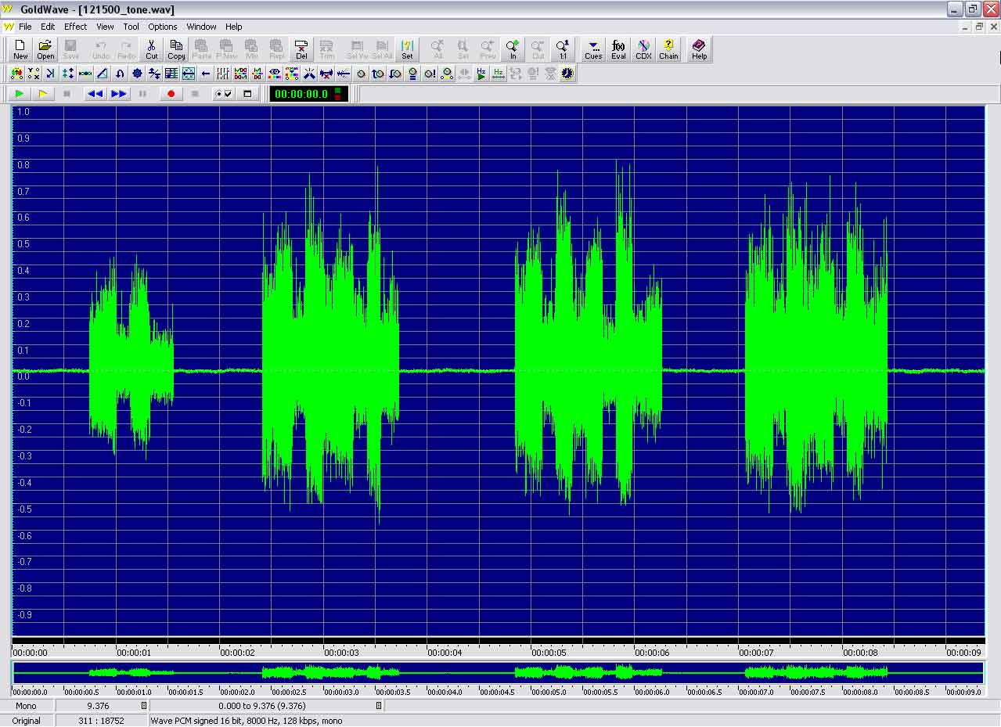This screenshot has height=727, width=1001.
Task: Open the View menu
Action: (105, 27)
